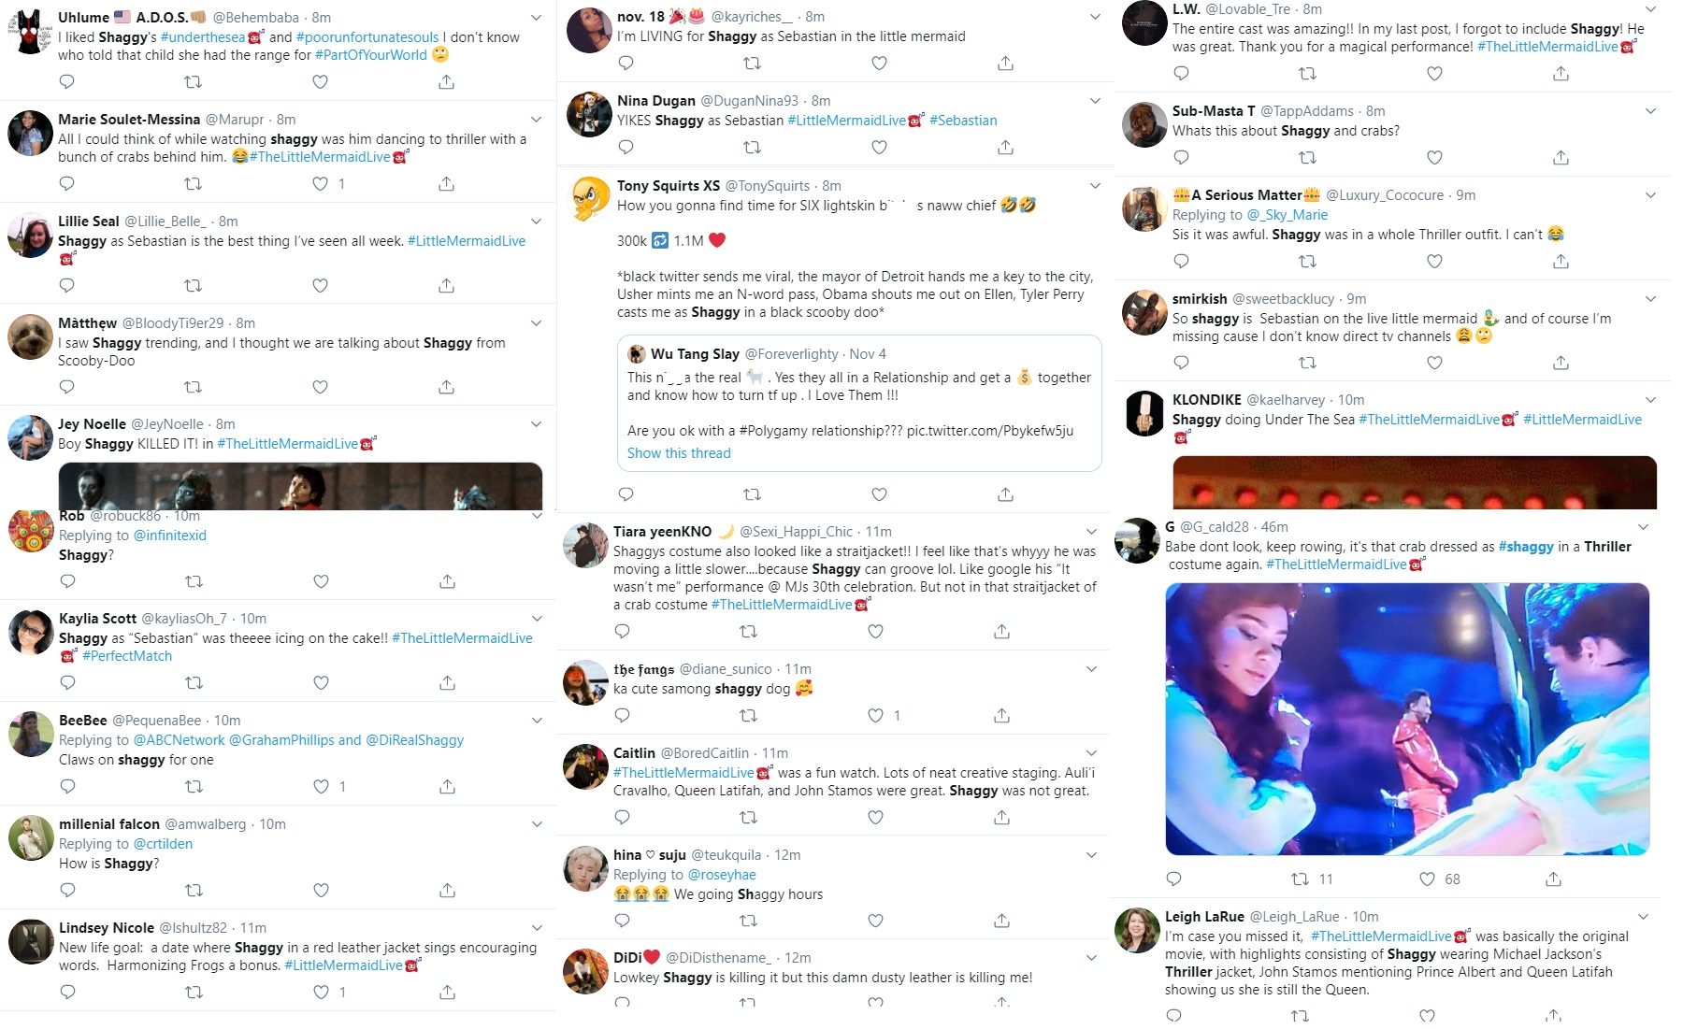Share Nina Dugan's tweet
This screenshot has width=1683, height=1029.
tap(1005, 147)
